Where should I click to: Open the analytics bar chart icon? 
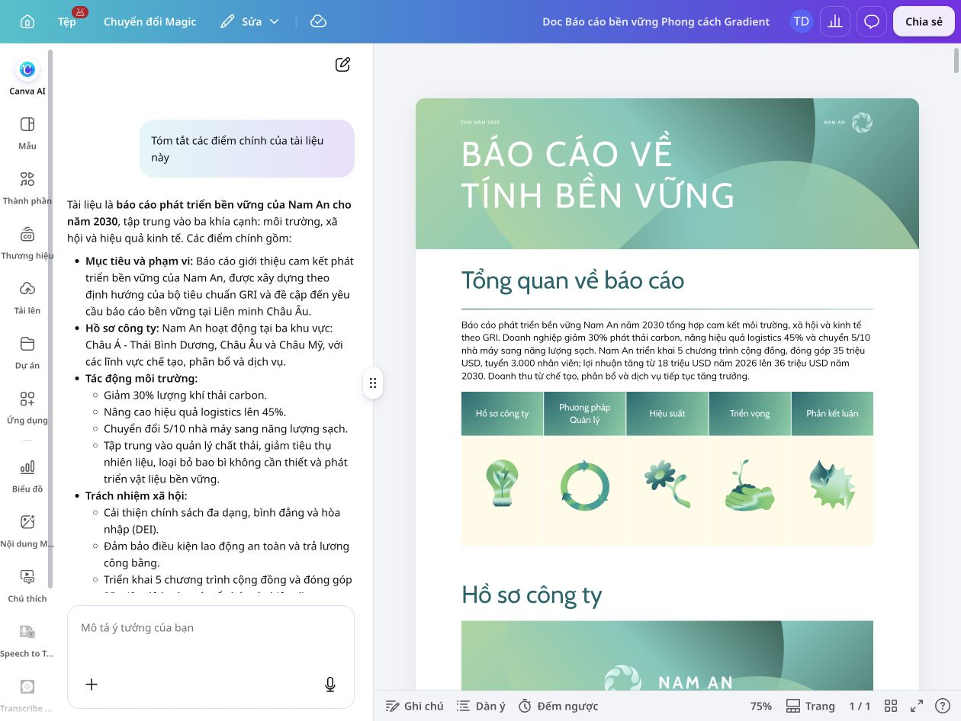click(835, 21)
